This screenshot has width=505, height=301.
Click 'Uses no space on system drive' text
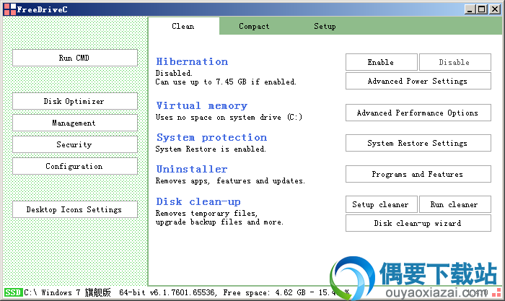coord(229,117)
